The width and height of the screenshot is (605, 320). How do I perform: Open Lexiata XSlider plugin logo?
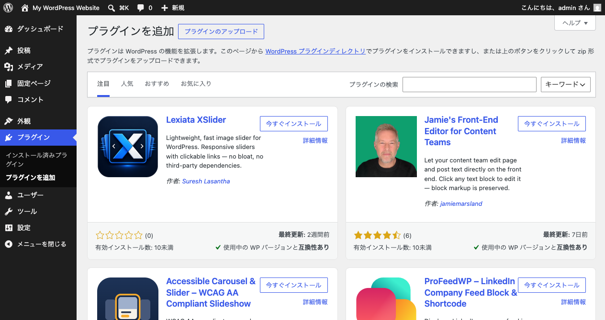tap(128, 147)
